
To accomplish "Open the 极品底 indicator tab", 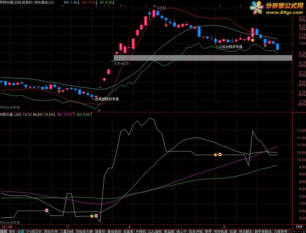I will (x=169, y=231).
